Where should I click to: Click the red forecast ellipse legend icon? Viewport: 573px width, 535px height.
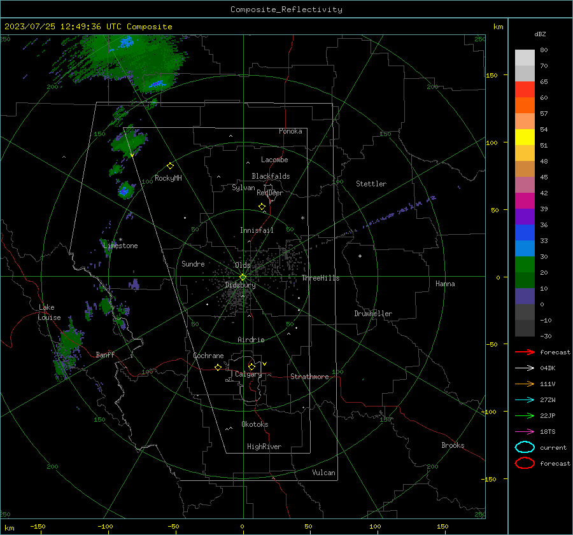coord(525,463)
